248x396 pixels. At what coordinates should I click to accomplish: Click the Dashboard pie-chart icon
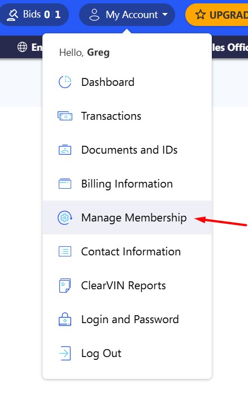point(65,82)
